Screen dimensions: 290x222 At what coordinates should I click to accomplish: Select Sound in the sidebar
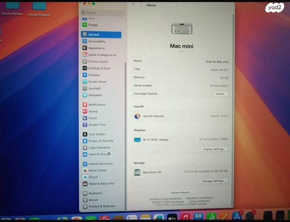coord(90,111)
